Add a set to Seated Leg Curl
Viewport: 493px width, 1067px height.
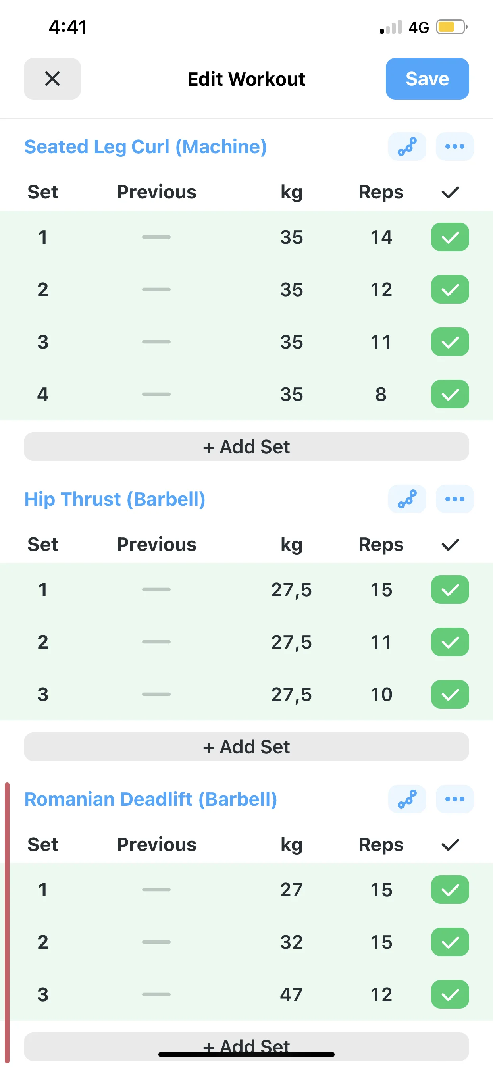(x=246, y=447)
